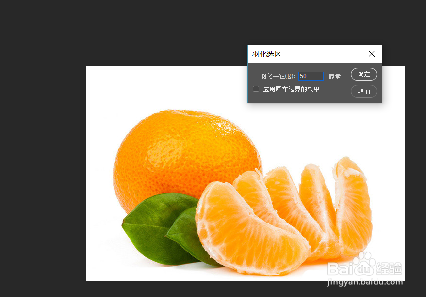This screenshot has height=297, width=426.
Task: Click the 取消 button in the dialog
Action: [x=363, y=91]
